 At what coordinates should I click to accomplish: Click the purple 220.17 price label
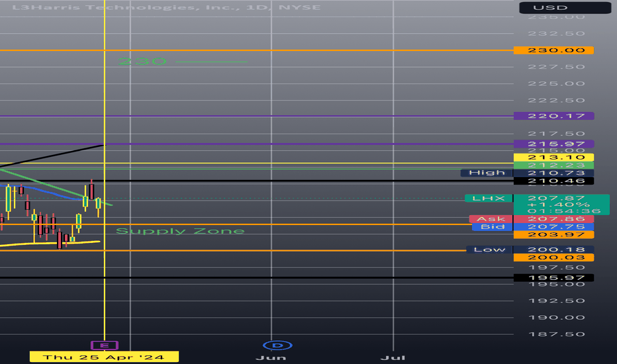(553, 116)
